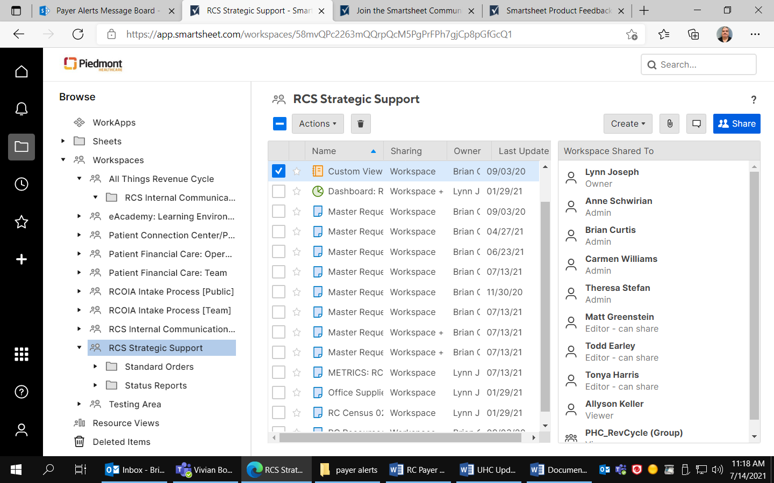Click the Search input field
This screenshot has height=483, width=774.
(x=699, y=64)
